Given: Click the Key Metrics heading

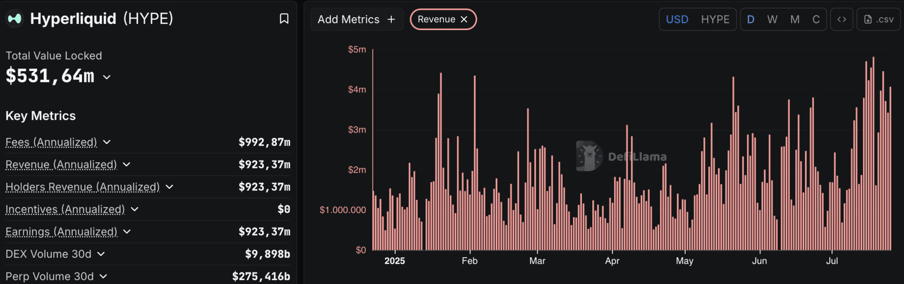Looking at the screenshot, I should click(x=40, y=116).
